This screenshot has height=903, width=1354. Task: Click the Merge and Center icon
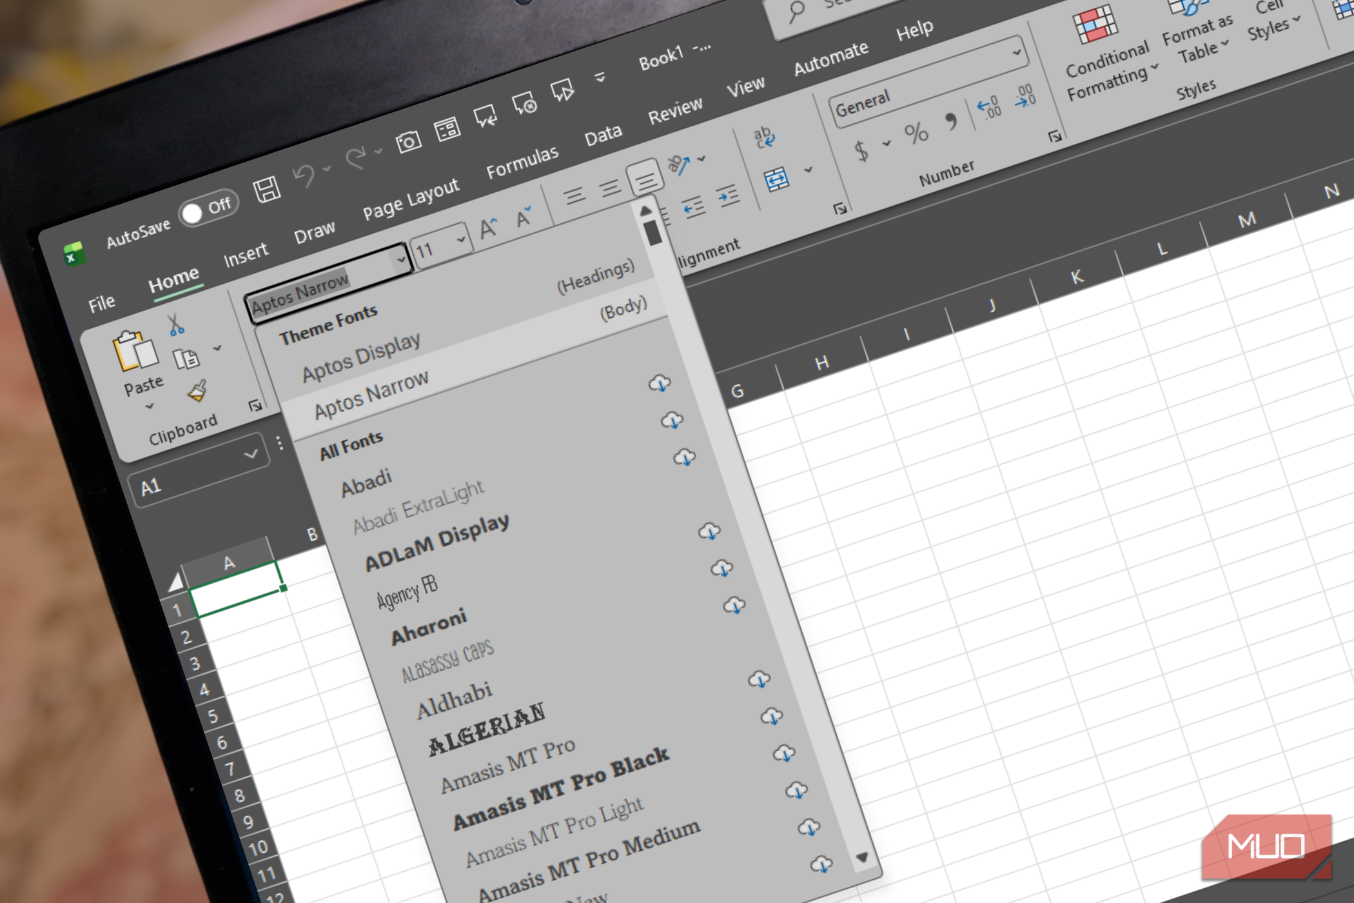[x=777, y=179]
